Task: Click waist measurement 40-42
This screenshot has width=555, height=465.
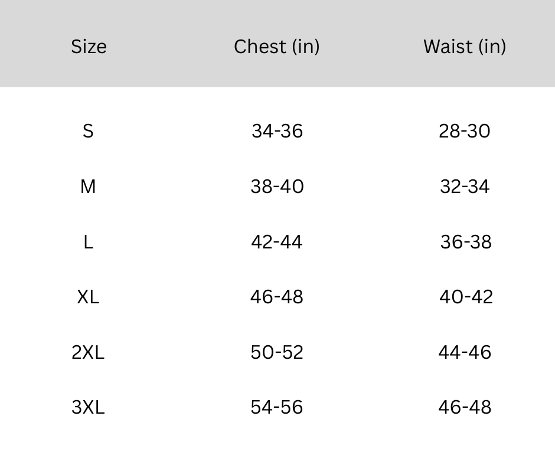Action: (465, 297)
